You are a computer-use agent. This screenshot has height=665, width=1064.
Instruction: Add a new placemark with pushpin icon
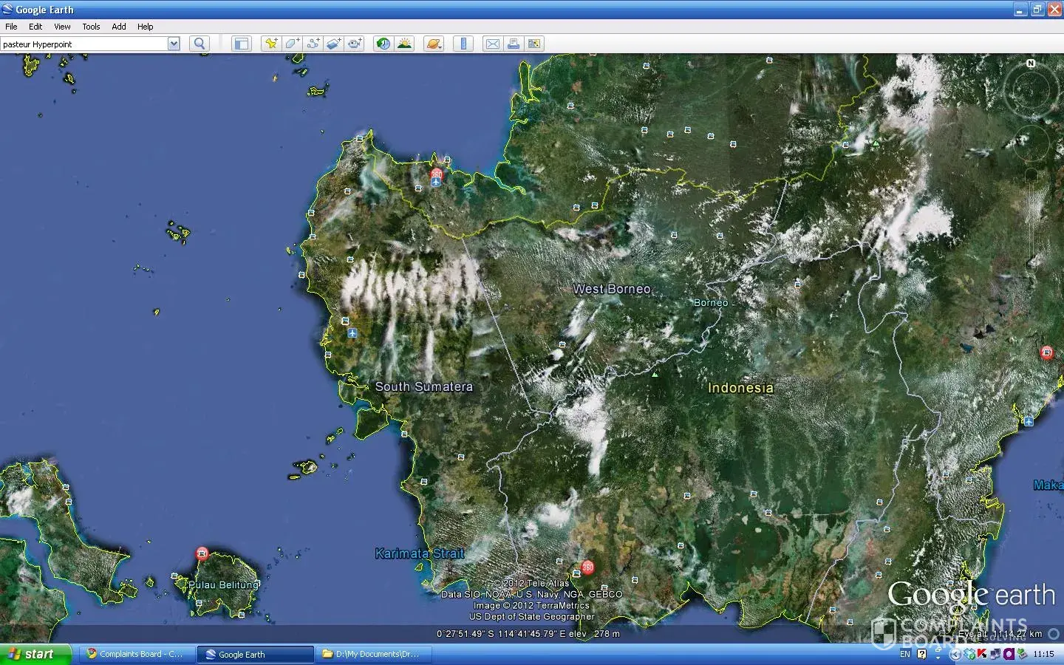(271, 44)
